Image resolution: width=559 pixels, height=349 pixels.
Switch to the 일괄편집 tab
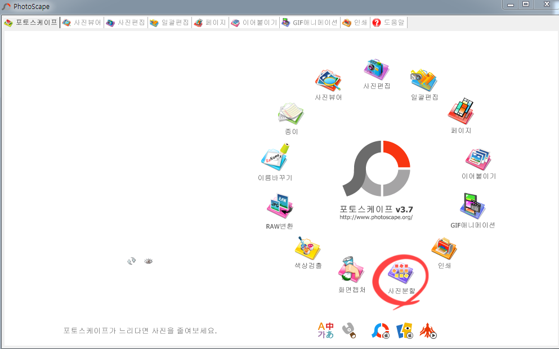(169, 23)
